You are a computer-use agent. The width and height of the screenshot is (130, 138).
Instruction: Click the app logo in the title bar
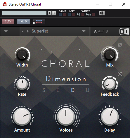click(5, 4)
